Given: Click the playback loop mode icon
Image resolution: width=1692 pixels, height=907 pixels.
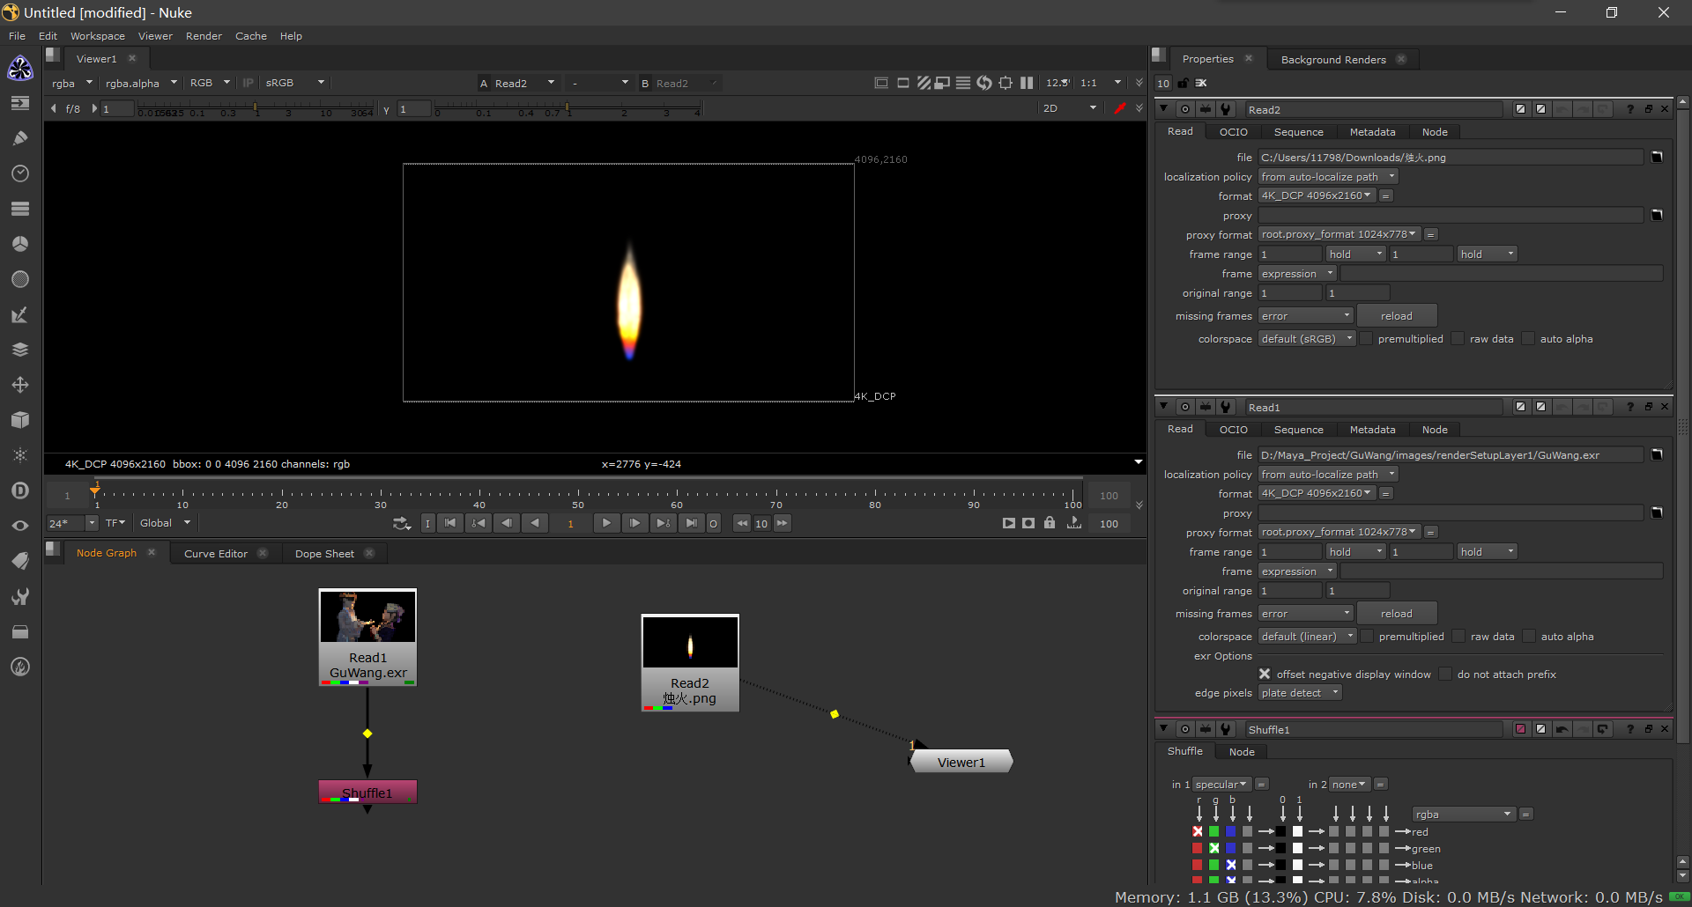Looking at the screenshot, I should (x=402, y=523).
